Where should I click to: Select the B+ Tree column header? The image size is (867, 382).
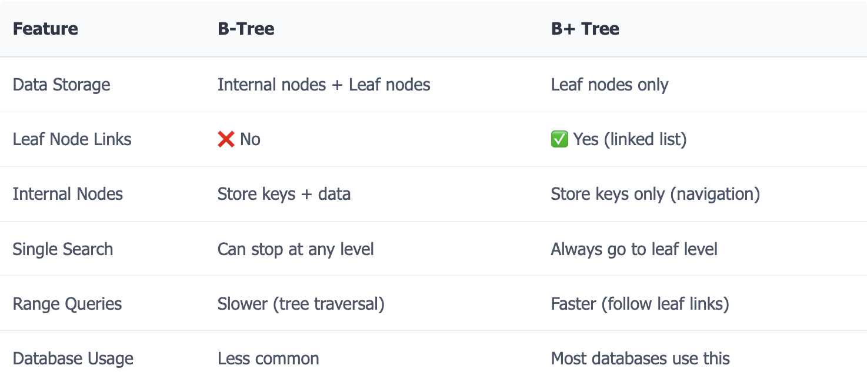tap(585, 29)
